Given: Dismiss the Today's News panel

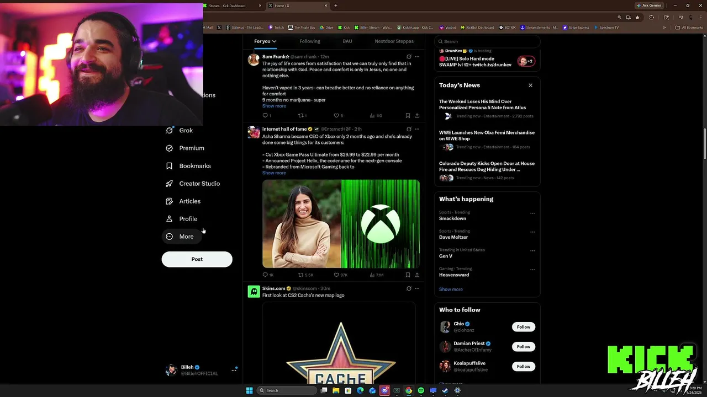Looking at the screenshot, I should pyautogui.click(x=530, y=85).
